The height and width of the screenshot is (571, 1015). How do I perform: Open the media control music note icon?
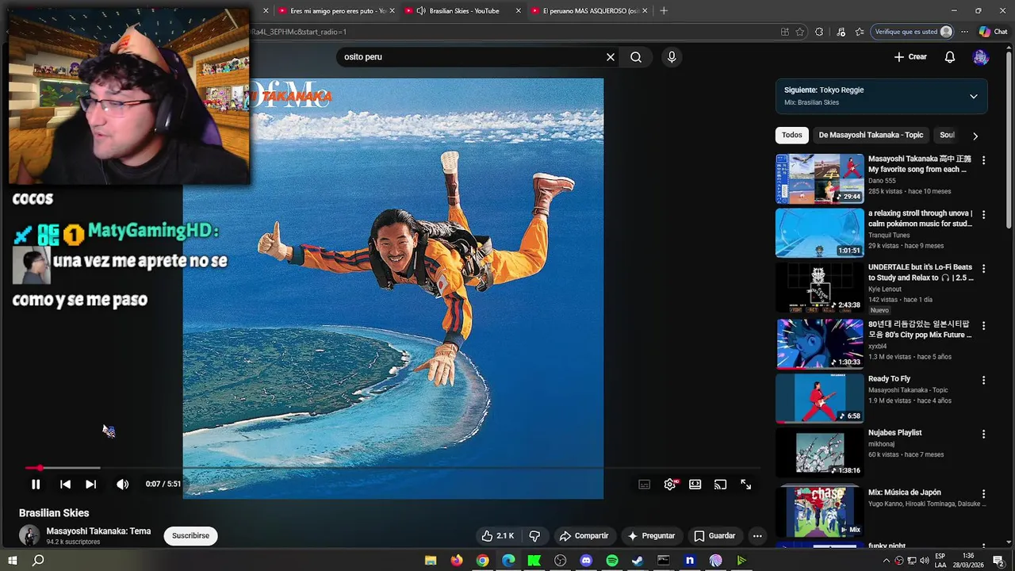tap(841, 32)
